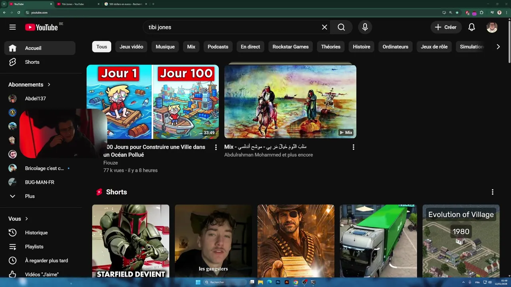The image size is (511, 287).
Task: Open File Explorer from taskbar
Action: [x=261, y=282]
